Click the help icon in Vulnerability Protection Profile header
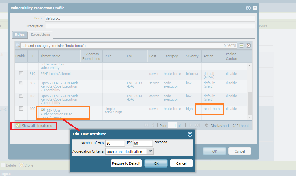 click(248, 8)
